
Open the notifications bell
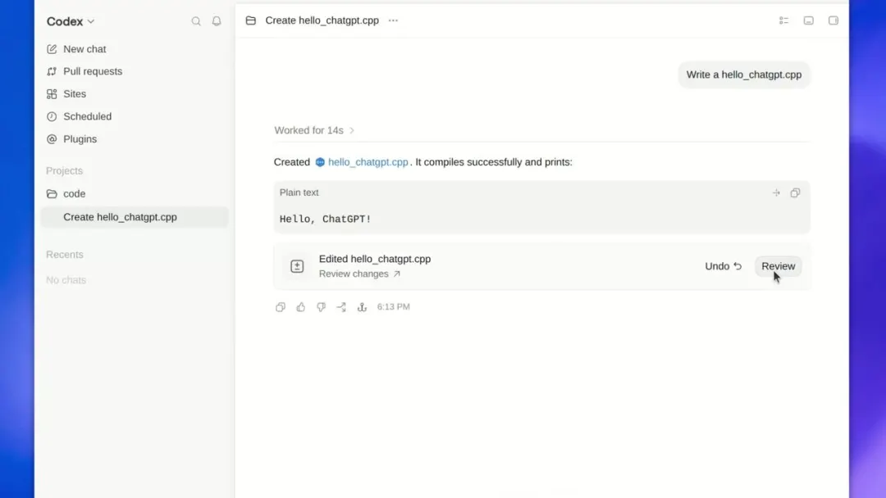(x=217, y=21)
